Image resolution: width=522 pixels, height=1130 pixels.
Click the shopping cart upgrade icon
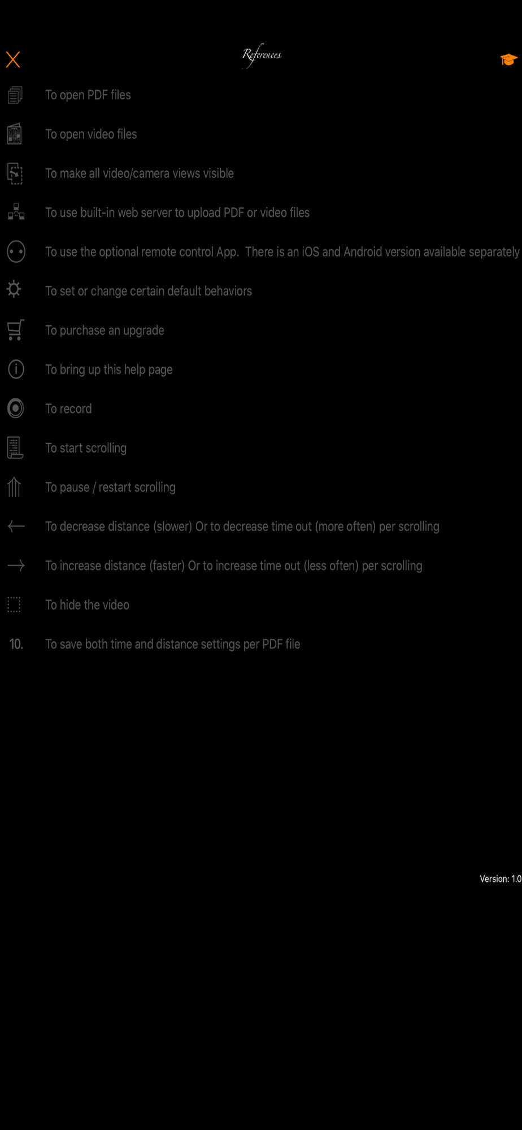pyautogui.click(x=15, y=330)
